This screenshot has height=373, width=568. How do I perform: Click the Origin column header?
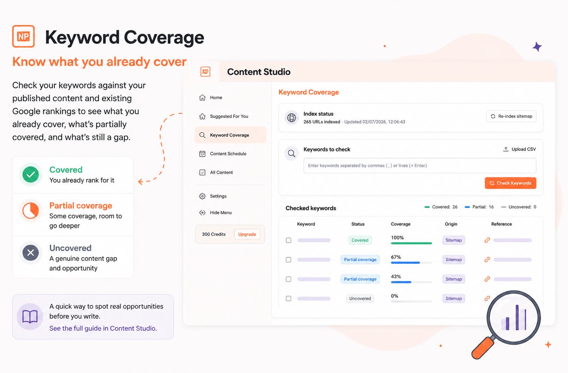pyautogui.click(x=451, y=224)
